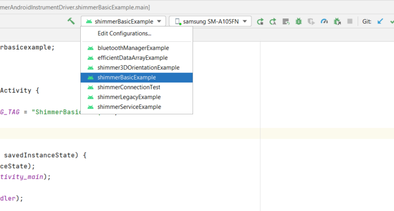Choose shimmerServiceExample configuration

[137, 107]
